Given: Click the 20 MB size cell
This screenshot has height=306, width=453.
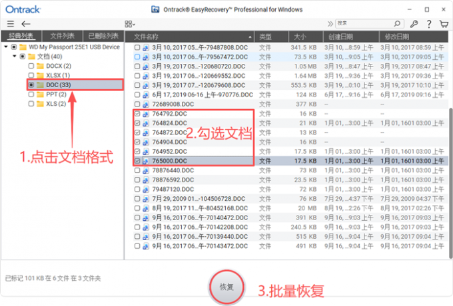Looking at the screenshot, I should [x=307, y=208].
